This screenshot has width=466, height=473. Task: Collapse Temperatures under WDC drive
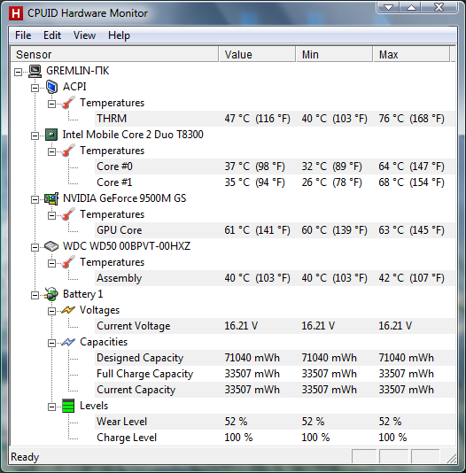pyautogui.click(x=52, y=264)
